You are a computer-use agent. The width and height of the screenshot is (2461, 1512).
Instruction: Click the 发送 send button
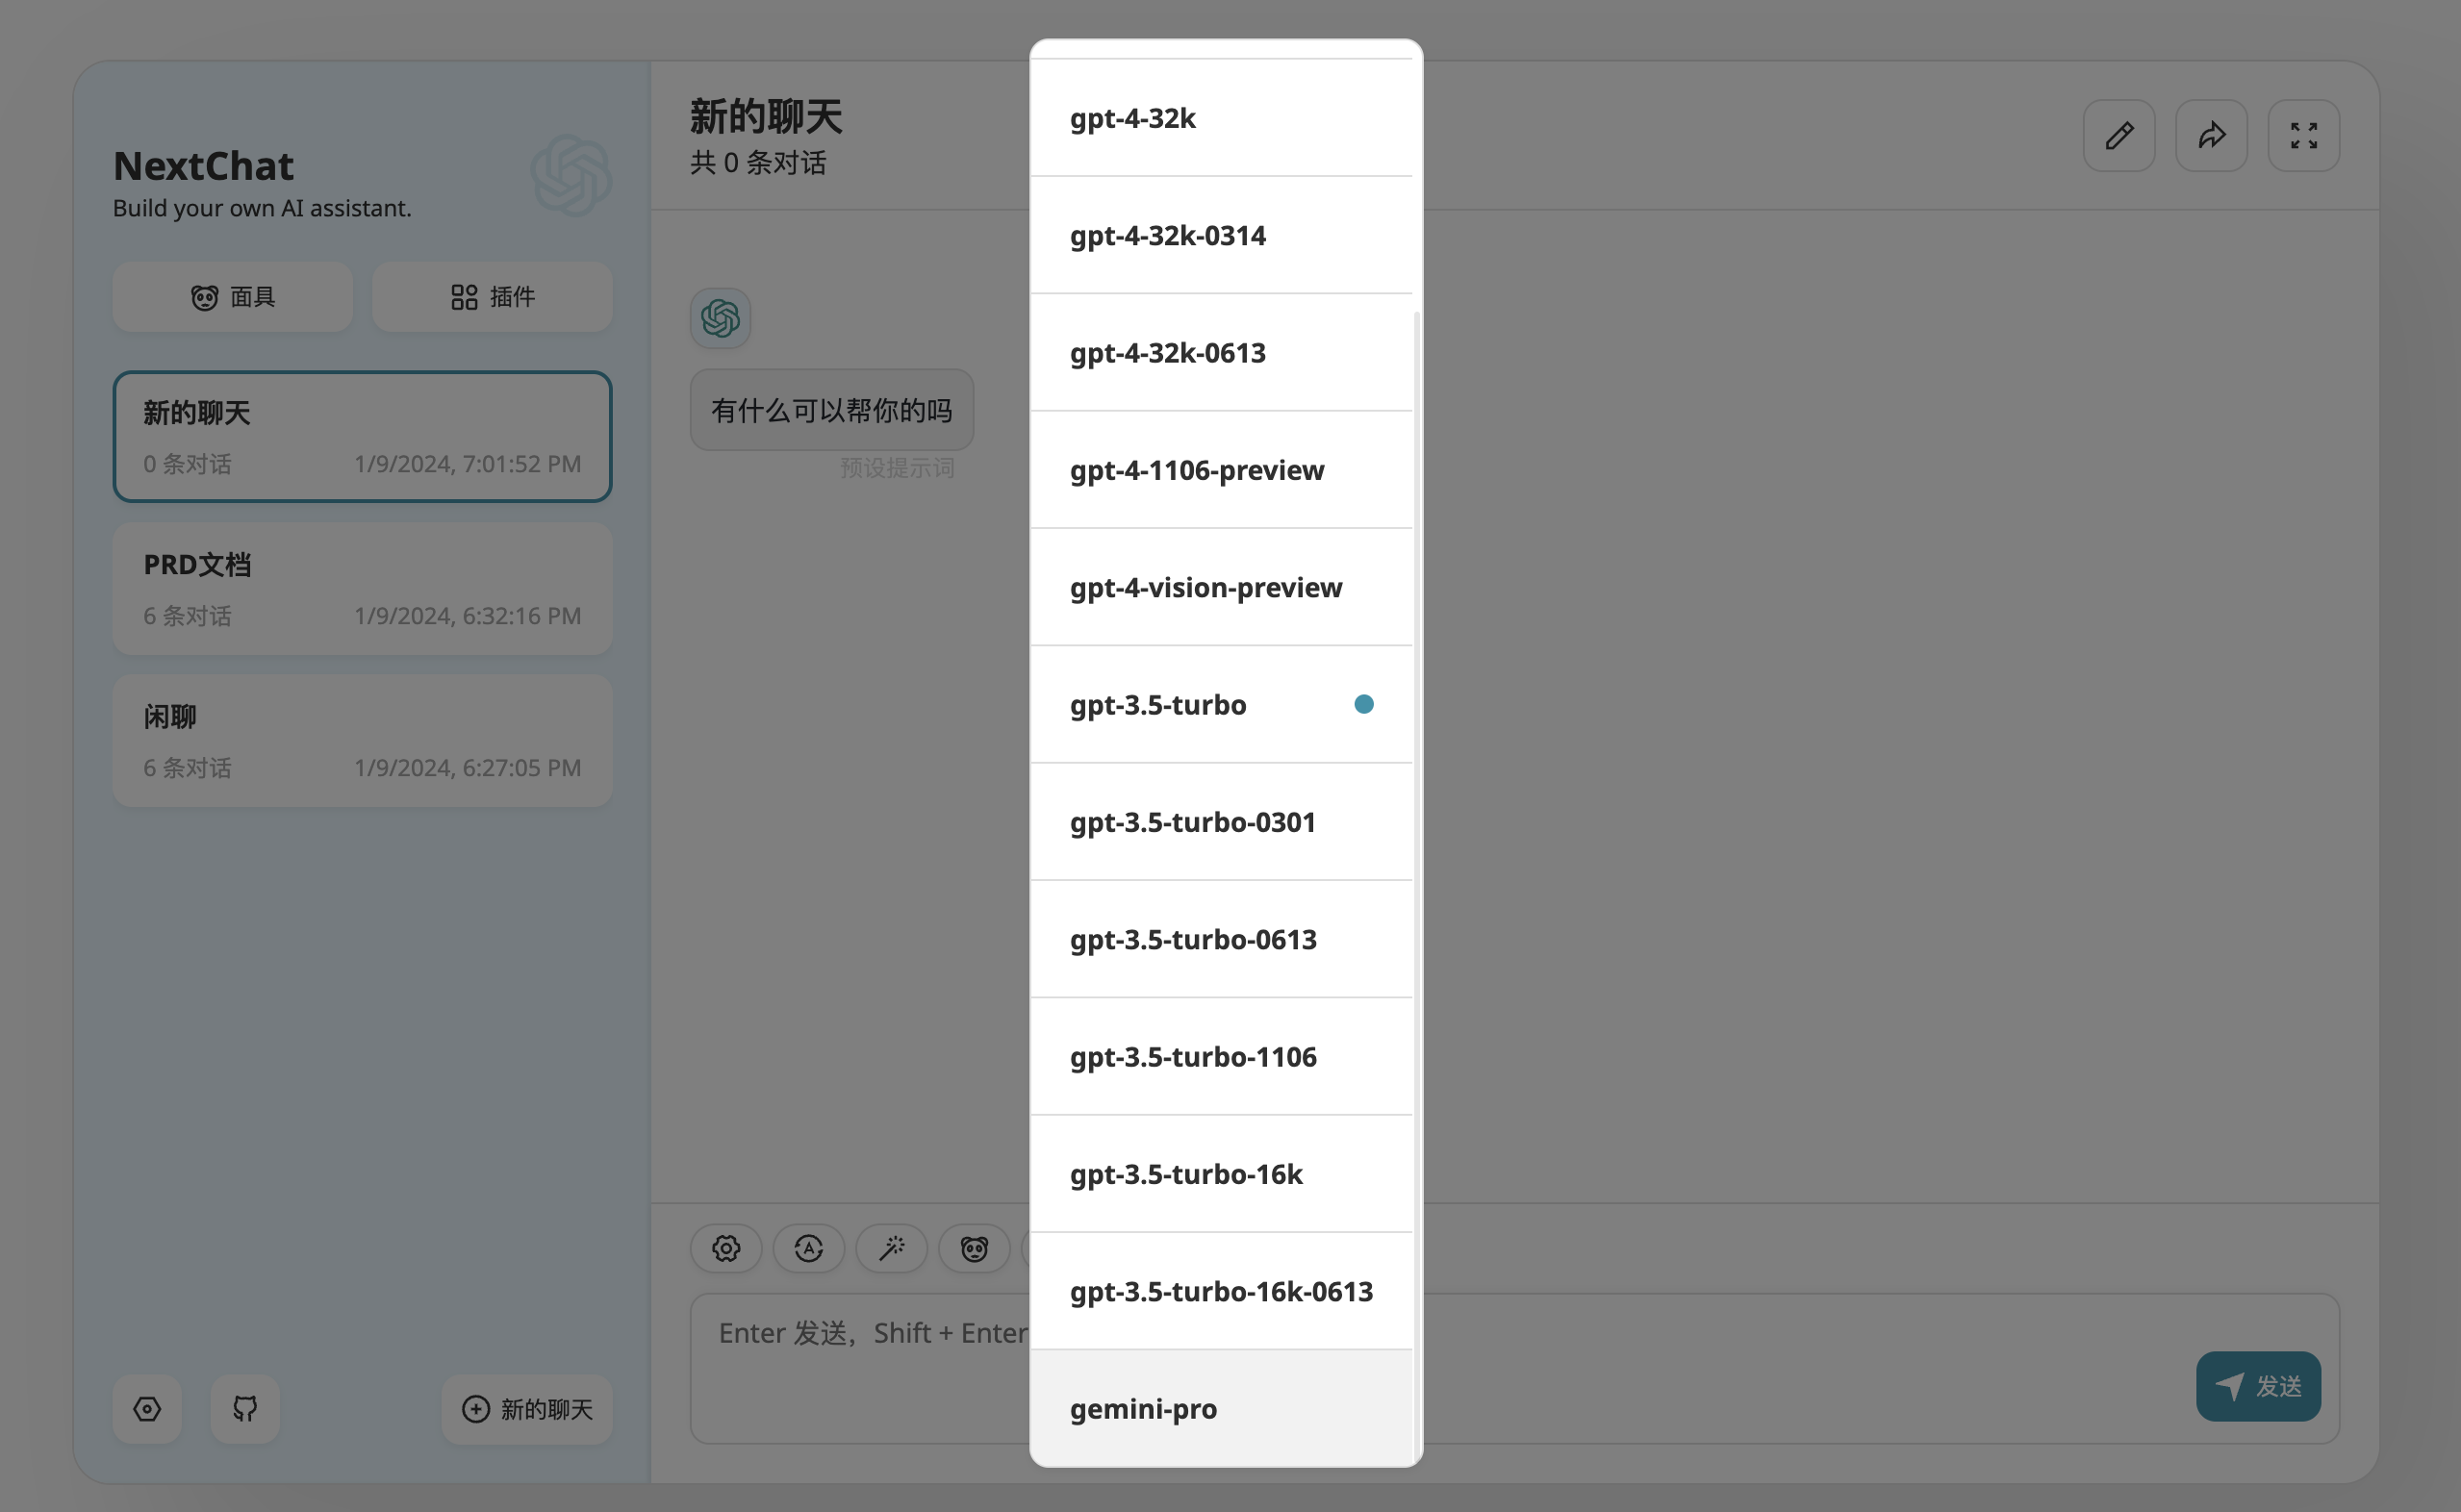pyautogui.click(x=2258, y=1386)
